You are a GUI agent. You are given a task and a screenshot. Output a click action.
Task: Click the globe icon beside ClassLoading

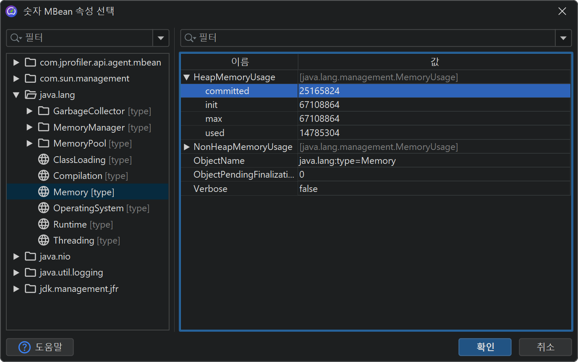[x=43, y=160]
